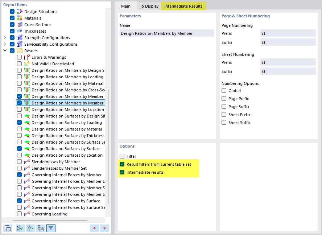Image resolution: width=322 pixels, height=235 pixels.
Task: Move selected report item down with red arrow
Action: point(104,228)
